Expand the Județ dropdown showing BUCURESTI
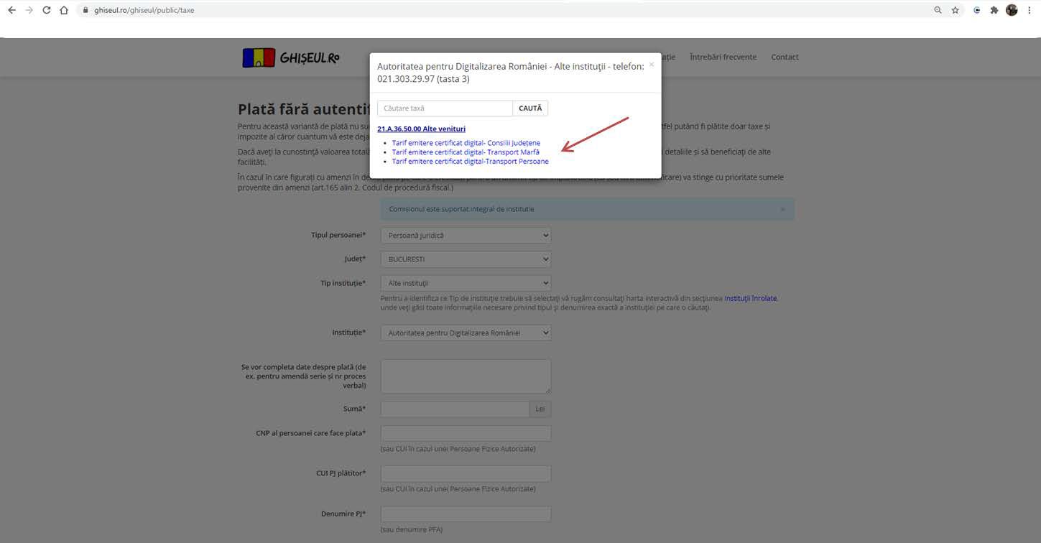Image resolution: width=1041 pixels, height=543 pixels. tap(466, 259)
